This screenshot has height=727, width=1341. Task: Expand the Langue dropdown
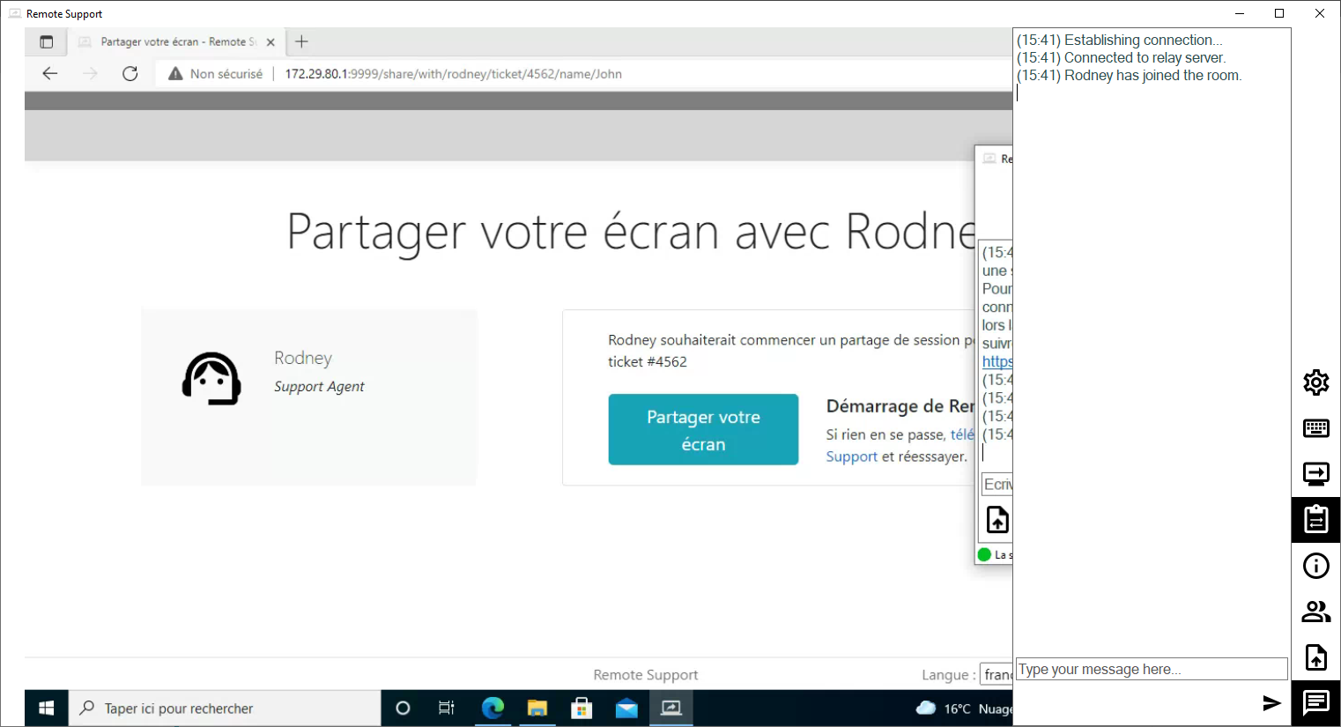[996, 675]
